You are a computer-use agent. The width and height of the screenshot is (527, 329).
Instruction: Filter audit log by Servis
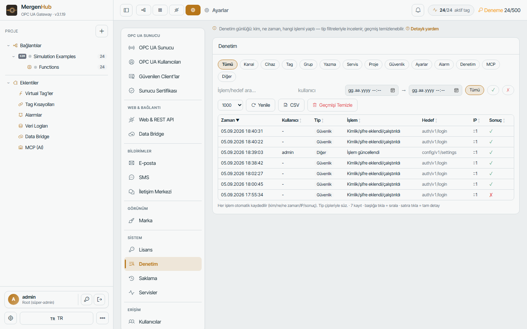tap(352, 64)
